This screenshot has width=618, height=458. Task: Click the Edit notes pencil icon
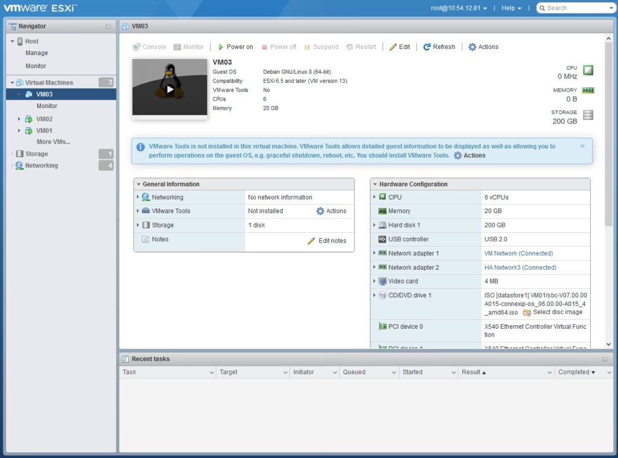click(x=311, y=241)
